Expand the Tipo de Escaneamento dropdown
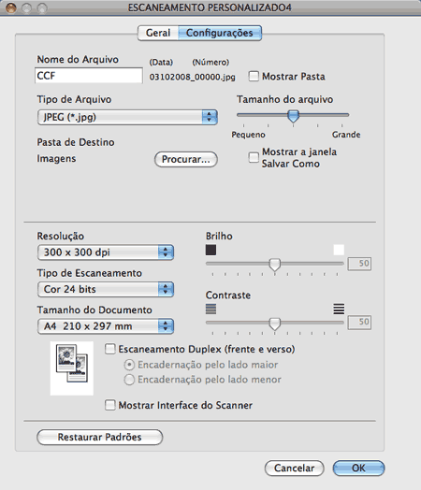The height and width of the screenshot is (490, 421). pyautogui.click(x=106, y=289)
